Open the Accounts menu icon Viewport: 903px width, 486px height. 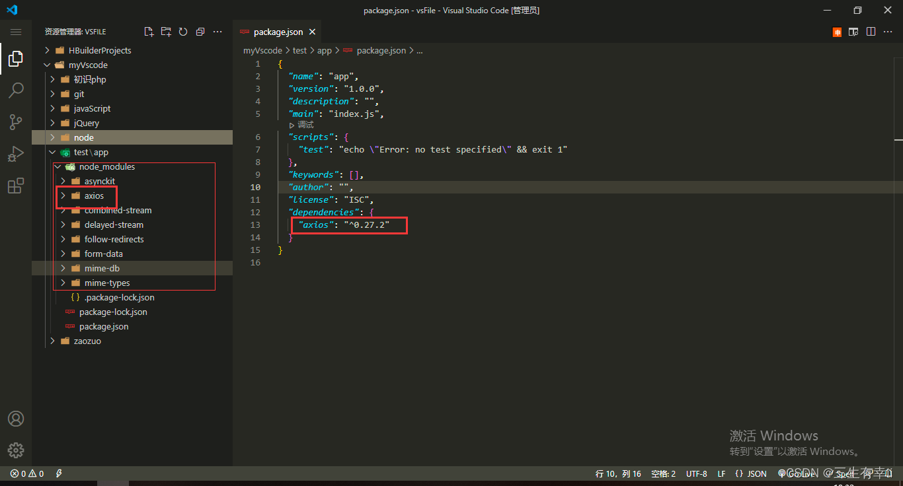coord(16,419)
